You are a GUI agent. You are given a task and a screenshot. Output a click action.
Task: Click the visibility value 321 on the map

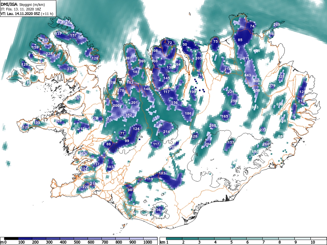point(281,76)
